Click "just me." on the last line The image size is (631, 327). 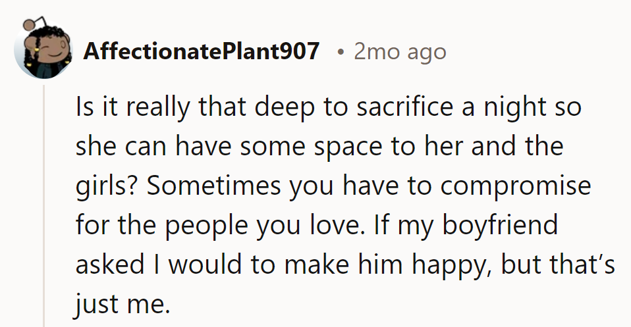[123, 303]
